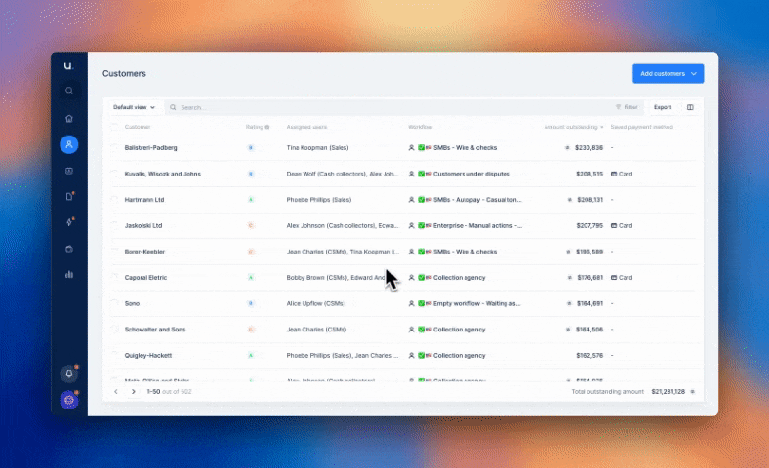Open Schowalter and Sons customer
The height and width of the screenshot is (468, 769).
coord(155,330)
